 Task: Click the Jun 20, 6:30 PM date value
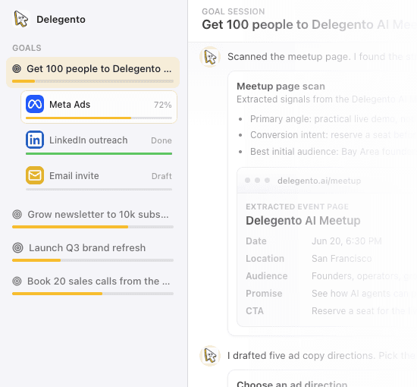pyautogui.click(x=346, y=241)
